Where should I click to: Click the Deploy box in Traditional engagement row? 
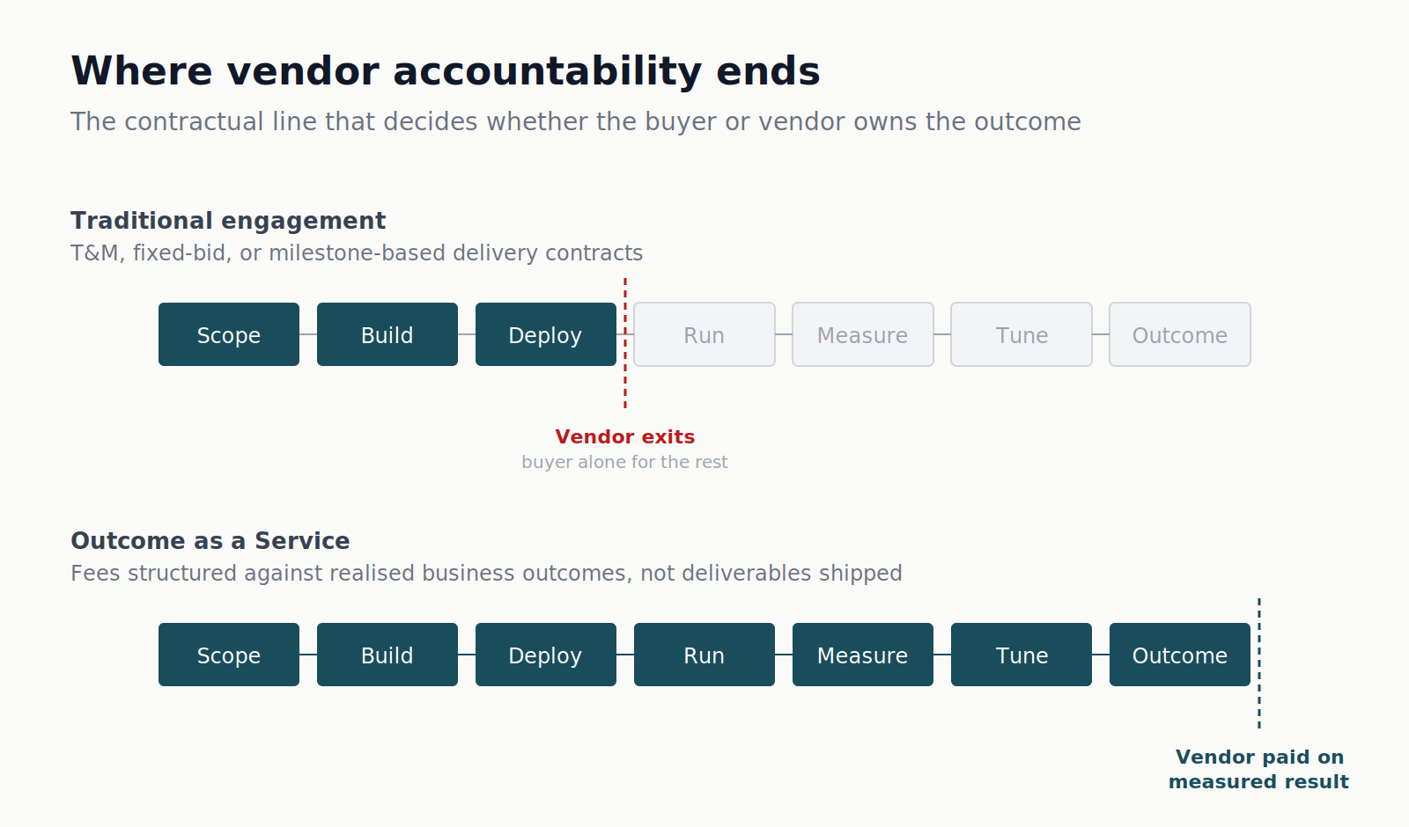(546, 334)
